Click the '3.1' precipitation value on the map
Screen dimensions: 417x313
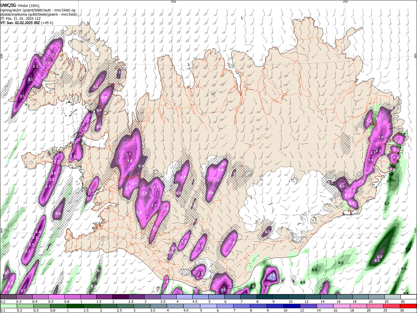[x=22, y=97]
